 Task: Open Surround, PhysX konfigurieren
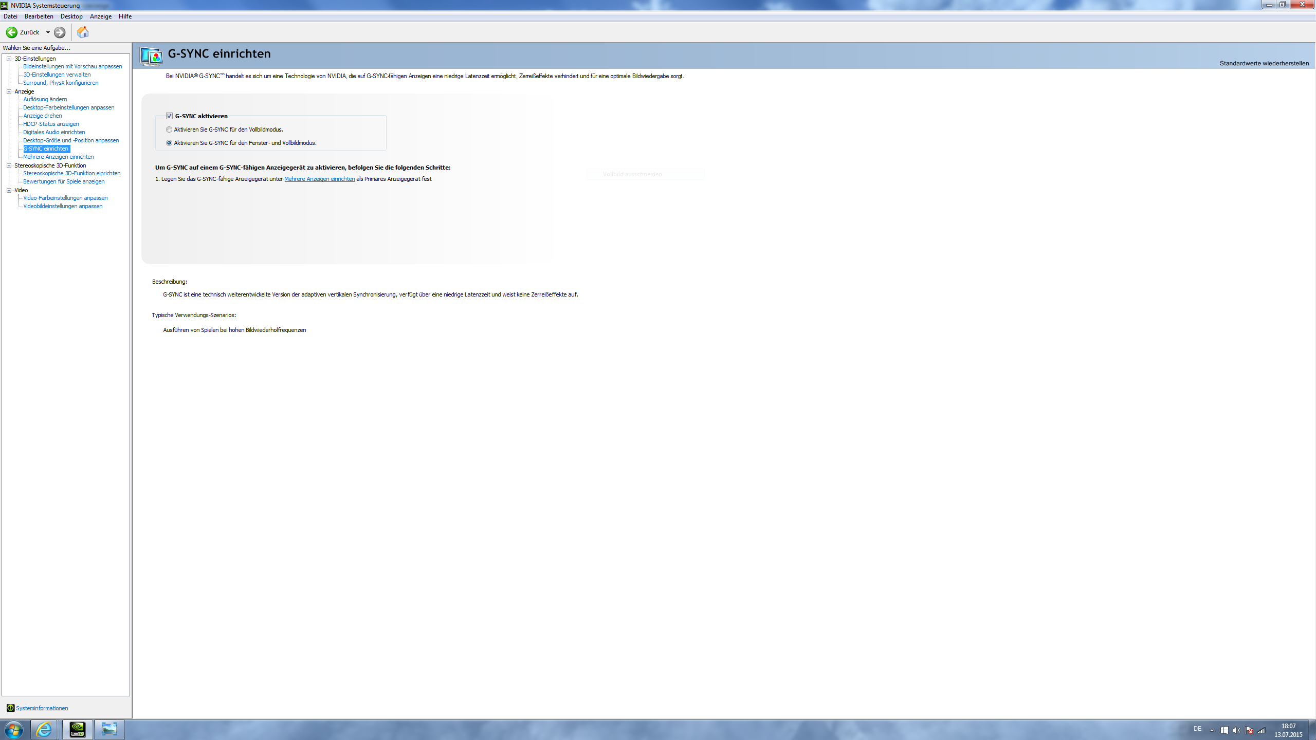coord(61,83)
